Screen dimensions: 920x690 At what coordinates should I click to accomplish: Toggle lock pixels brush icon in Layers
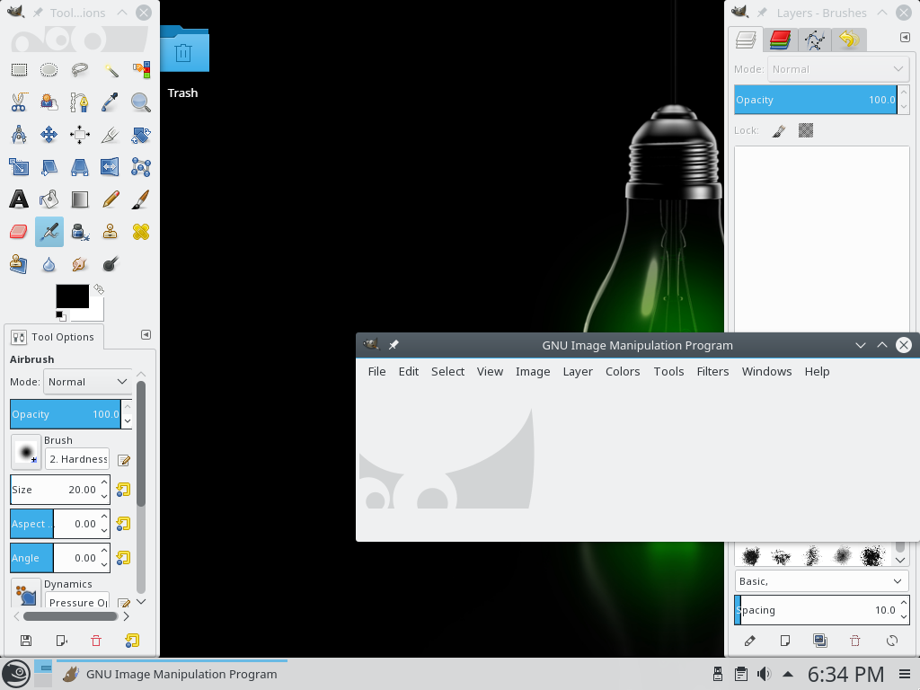pyautogui.click(x=779, y=130)
